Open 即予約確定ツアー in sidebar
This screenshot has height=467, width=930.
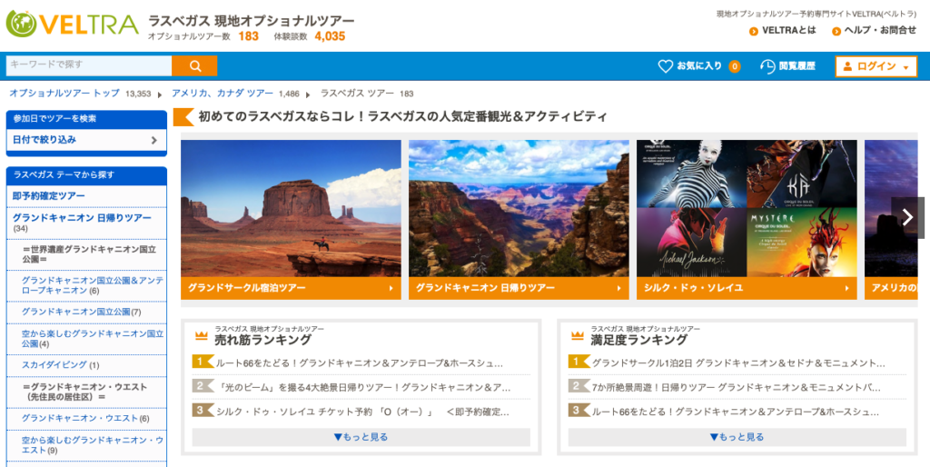coord(49,195)
